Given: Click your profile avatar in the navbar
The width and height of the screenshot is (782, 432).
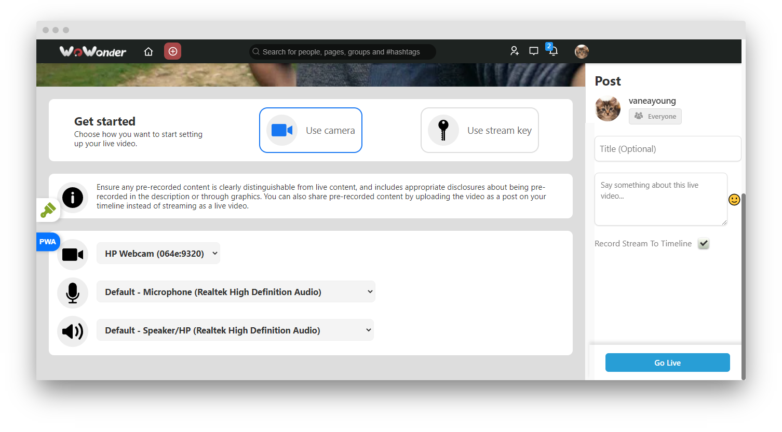Looking at the screenshot, I should pyautogui.click(x=582, y=51).
